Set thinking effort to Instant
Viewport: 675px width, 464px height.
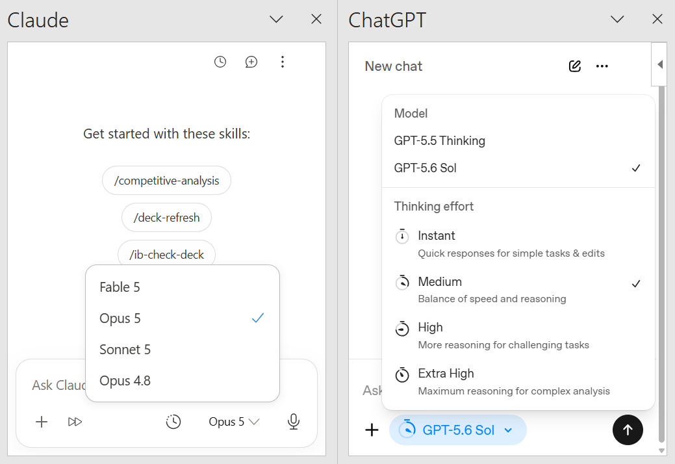tap(518, 244)
